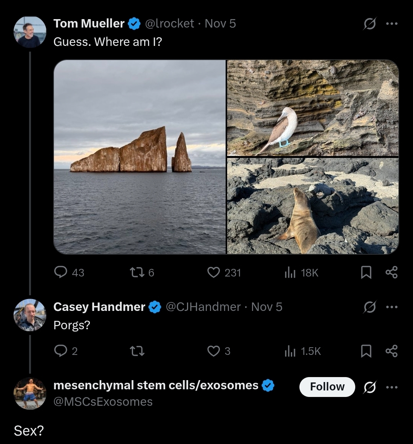The height and width of the screenshot is (444, 413).
Task: Bookmark Tom Mueller's tweet
Action: 366,272
